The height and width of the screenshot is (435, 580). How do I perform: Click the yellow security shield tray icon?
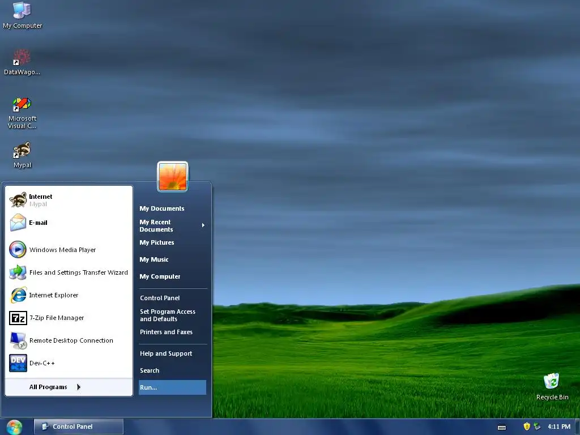click(x=527, y=427)
